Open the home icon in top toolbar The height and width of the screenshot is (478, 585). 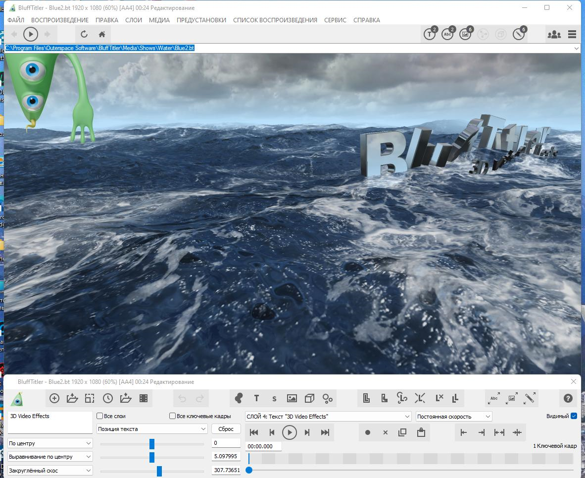coord(102,34)
